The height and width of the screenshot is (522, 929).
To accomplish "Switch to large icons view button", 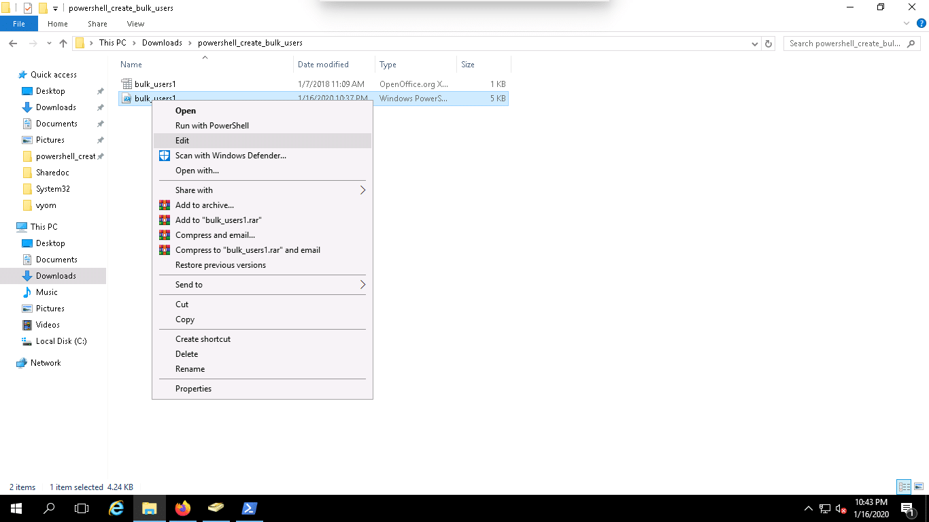I will (919, 487).
